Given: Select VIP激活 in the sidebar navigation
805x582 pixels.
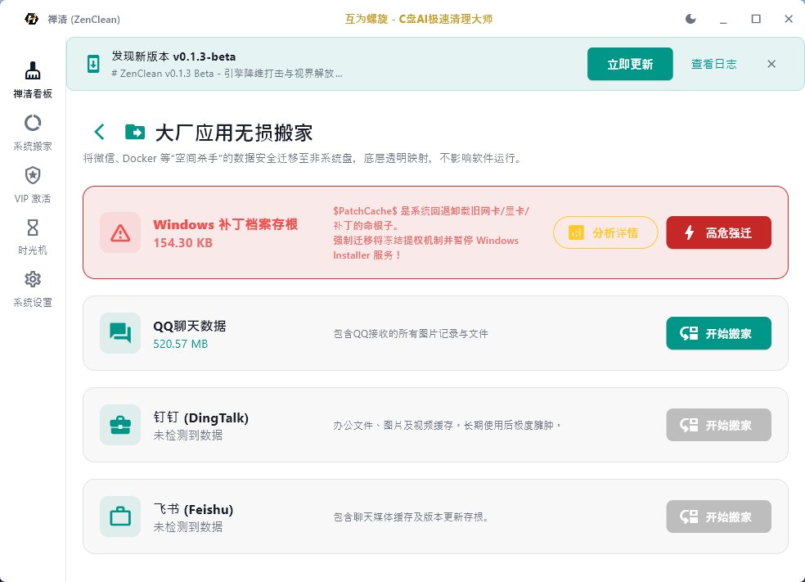Looking at the screenshot, I should (32, 182).
